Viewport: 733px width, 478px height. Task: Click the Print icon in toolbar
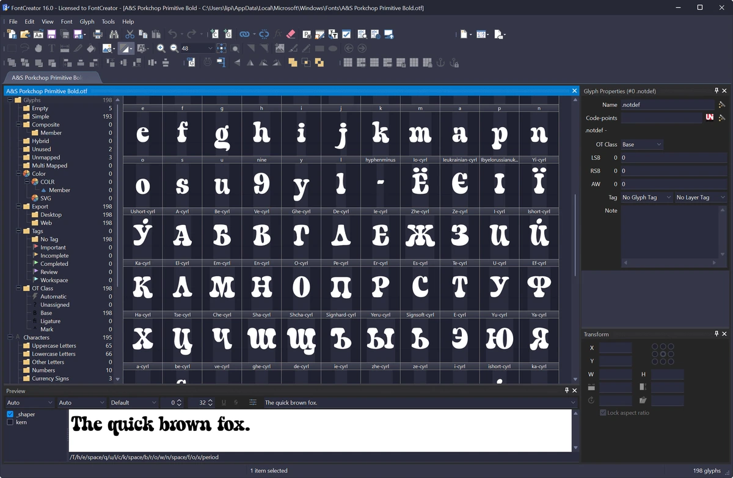point(98,34)
